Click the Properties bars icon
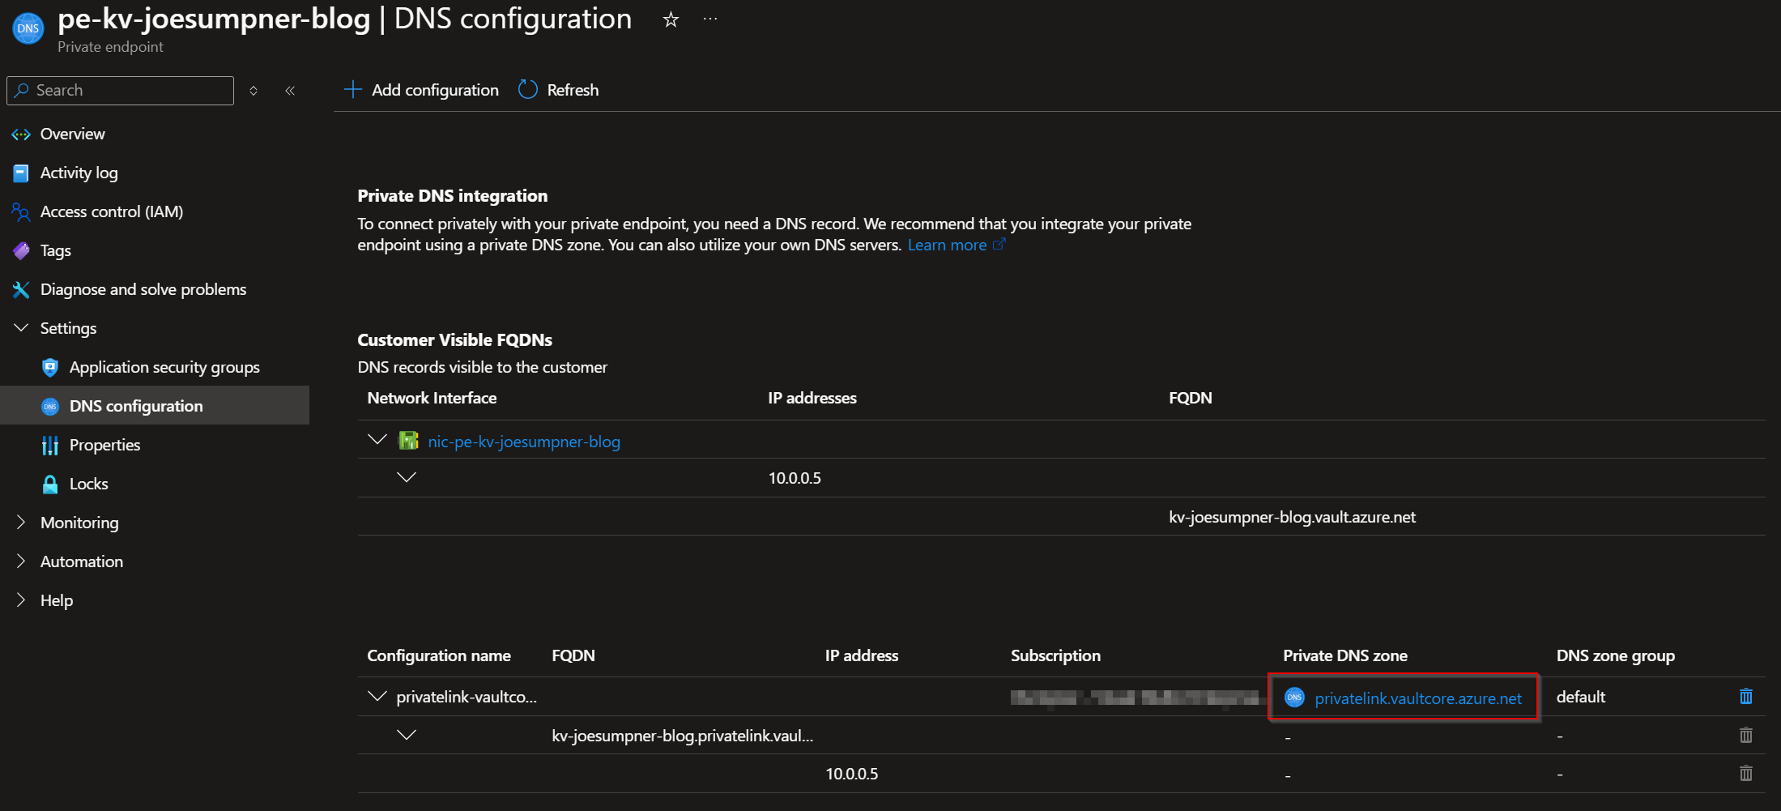Viewport: 1781px width, 811px height. click(x=50, y=446)
